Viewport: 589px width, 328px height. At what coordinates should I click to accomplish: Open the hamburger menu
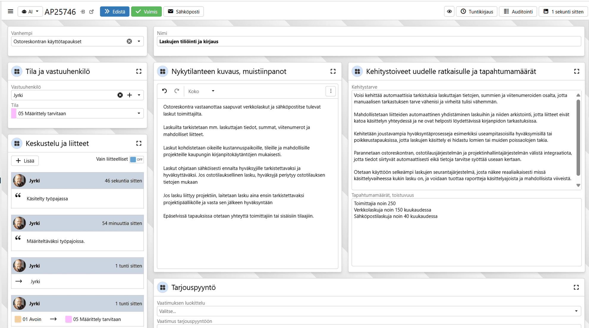[x=10, y=12]
